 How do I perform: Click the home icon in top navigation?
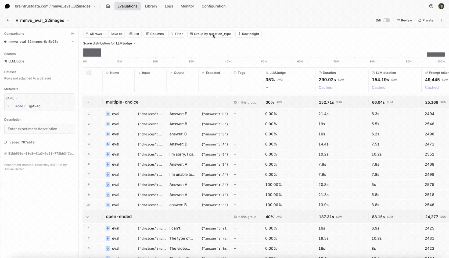click(108, 6)
